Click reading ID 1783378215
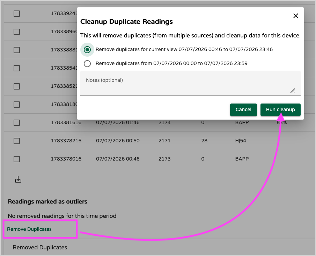Viewport: 316px width, 256px height. [x=66, y=141]
